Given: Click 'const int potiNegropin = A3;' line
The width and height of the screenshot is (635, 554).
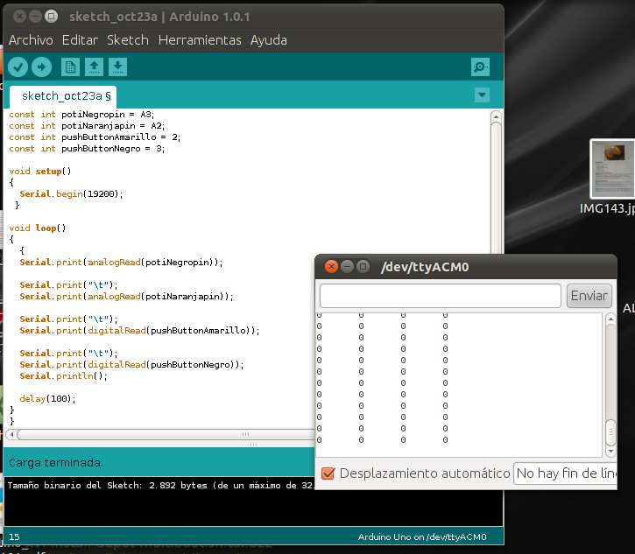Looking at the screenshot, I should pos(81,115).
